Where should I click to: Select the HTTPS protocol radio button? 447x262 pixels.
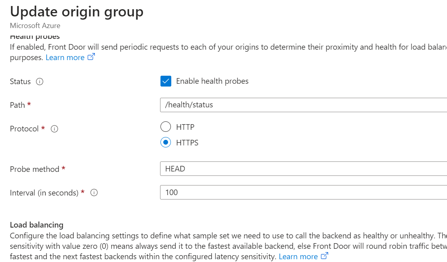[166, 142]
